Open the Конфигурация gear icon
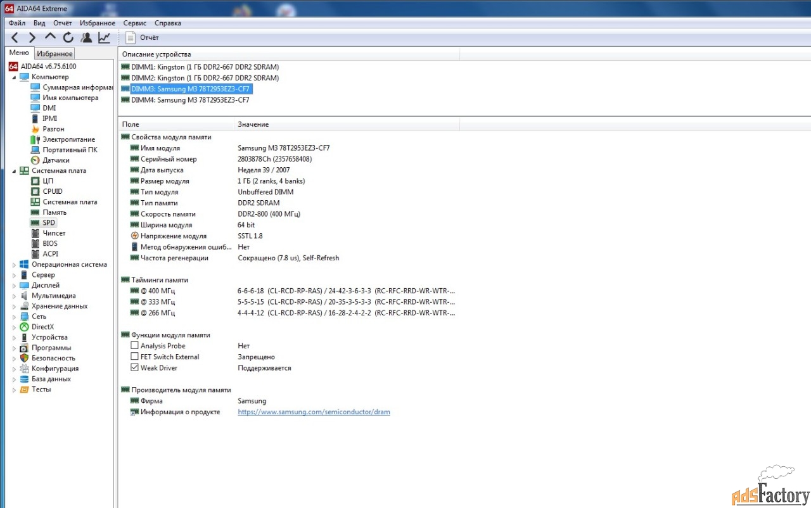 (24, 369)
